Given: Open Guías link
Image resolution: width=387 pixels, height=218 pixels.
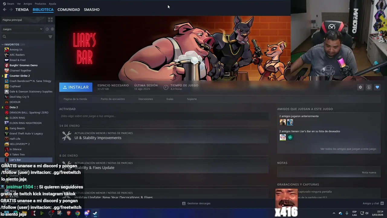Looking at the screenshot, I should coord(170,99).
